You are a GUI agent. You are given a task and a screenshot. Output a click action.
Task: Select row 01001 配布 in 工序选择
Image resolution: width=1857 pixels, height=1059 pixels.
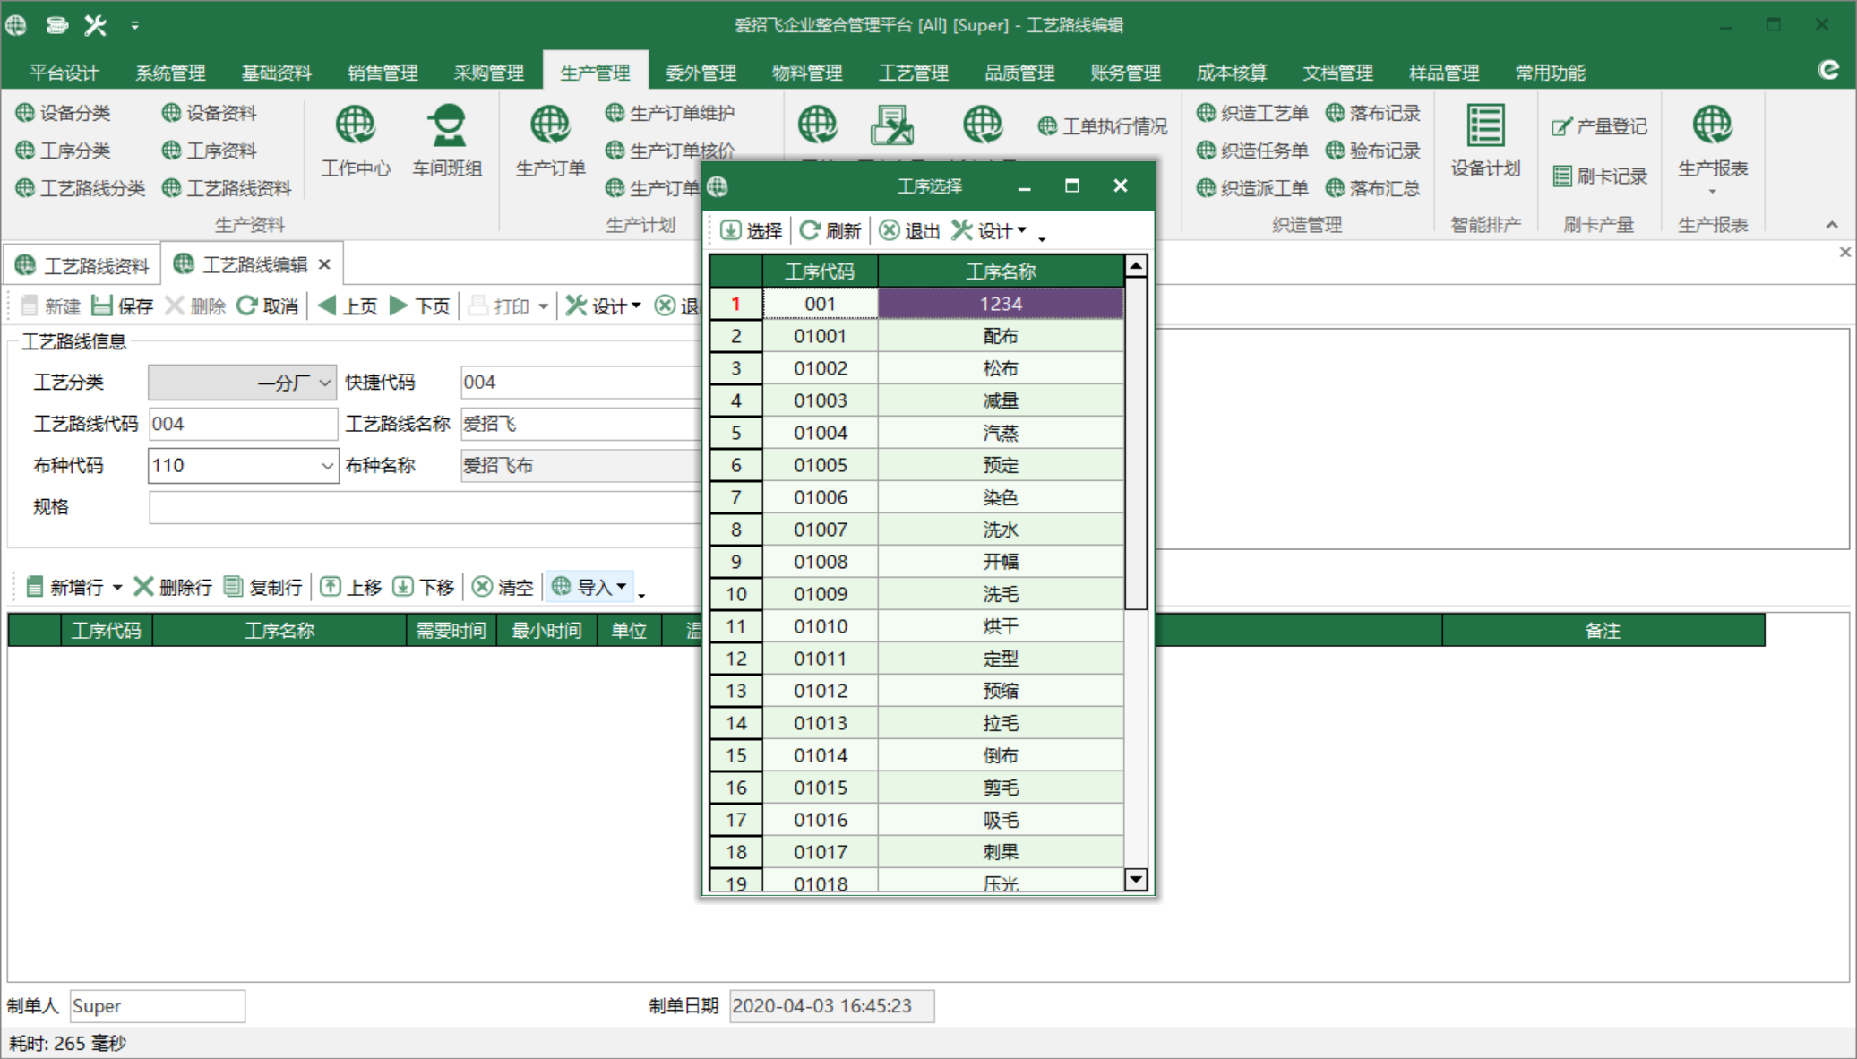916,336
